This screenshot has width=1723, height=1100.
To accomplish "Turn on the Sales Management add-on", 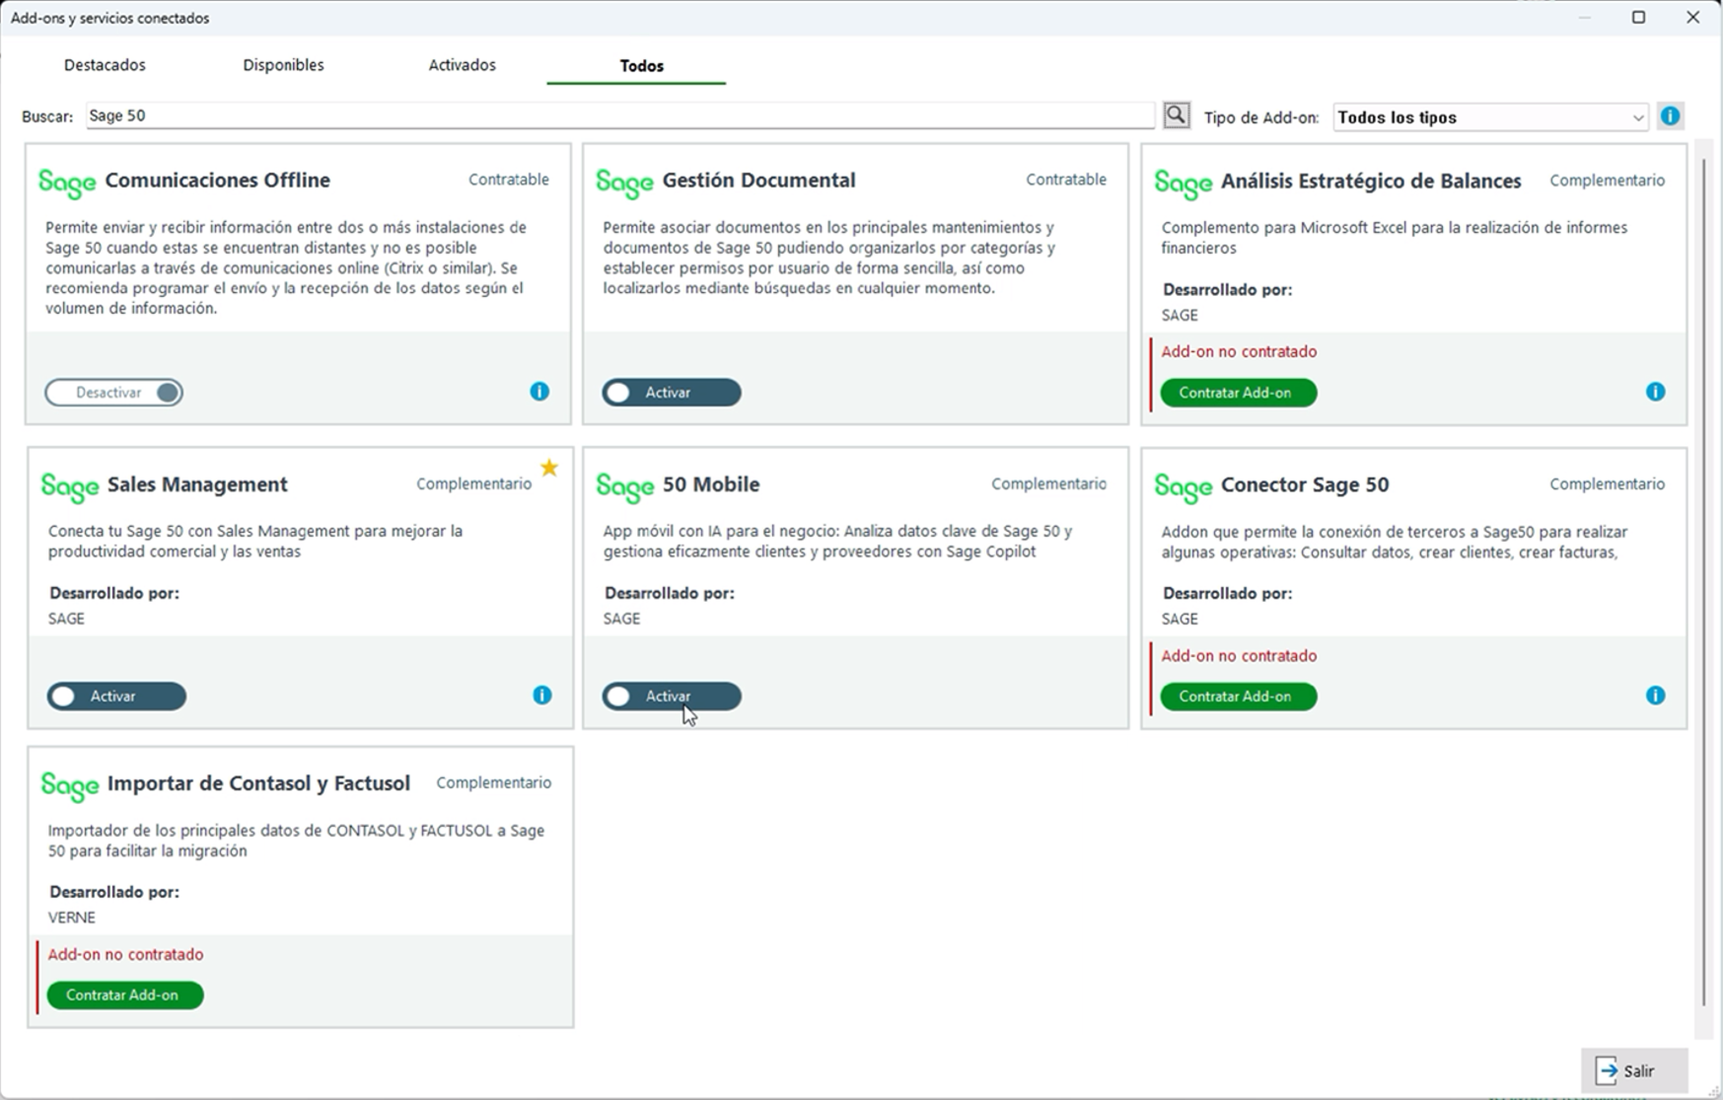I will pos(116,697).
